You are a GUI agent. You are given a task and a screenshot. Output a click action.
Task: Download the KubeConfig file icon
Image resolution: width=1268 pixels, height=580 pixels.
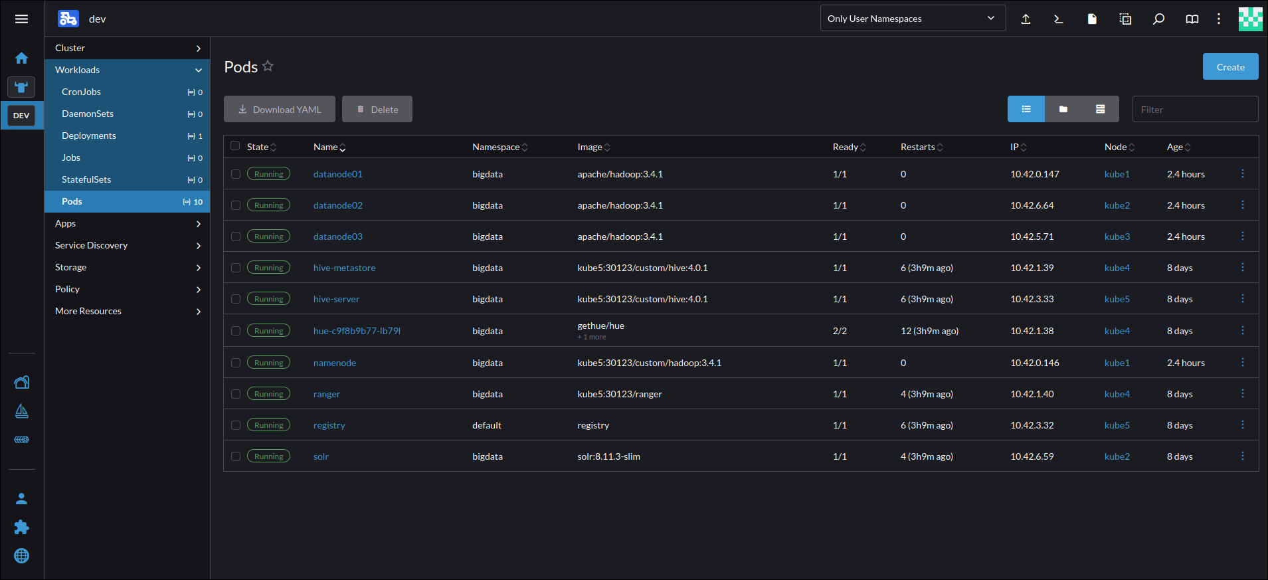[1092, 19]
